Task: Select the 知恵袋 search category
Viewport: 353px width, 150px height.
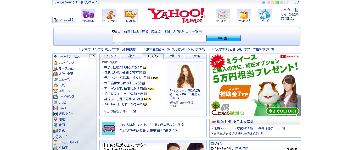Action: click(x=156, y=31)
